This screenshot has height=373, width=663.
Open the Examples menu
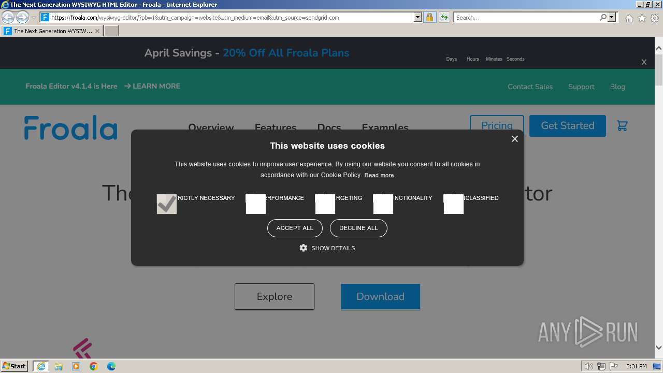[385, 127]
